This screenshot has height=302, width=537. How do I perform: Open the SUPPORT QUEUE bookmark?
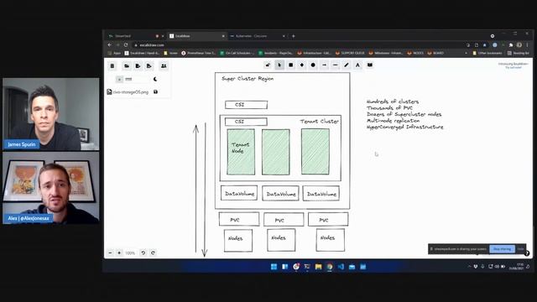click(x=350, y=53)
